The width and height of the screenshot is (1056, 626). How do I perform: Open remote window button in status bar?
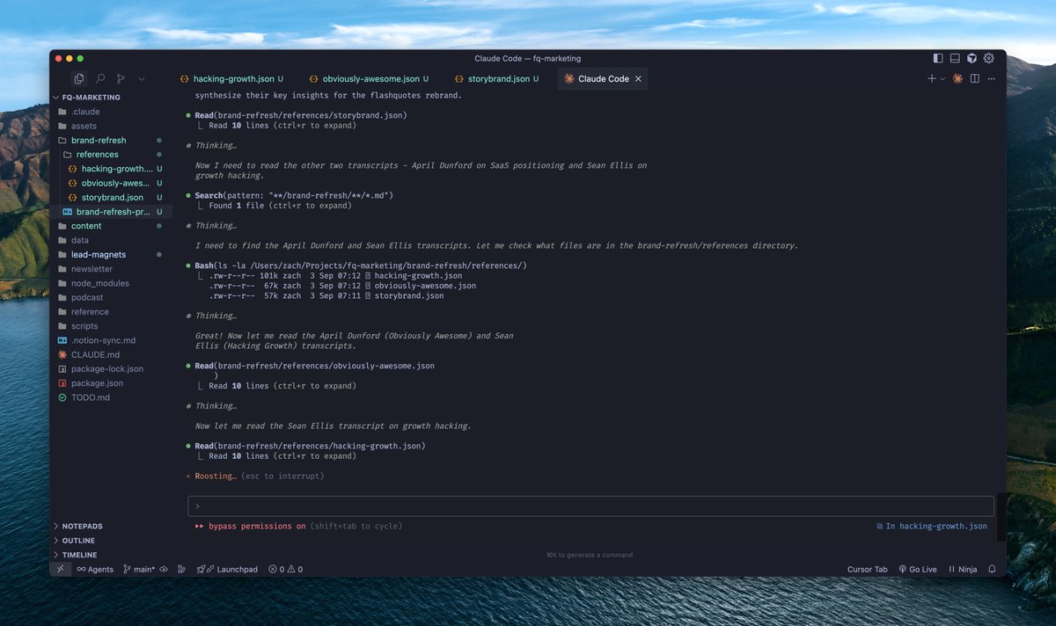[60, 569]
